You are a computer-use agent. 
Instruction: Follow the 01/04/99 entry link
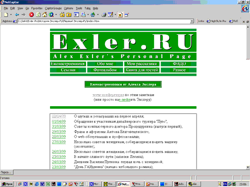(x=59, y=122)
